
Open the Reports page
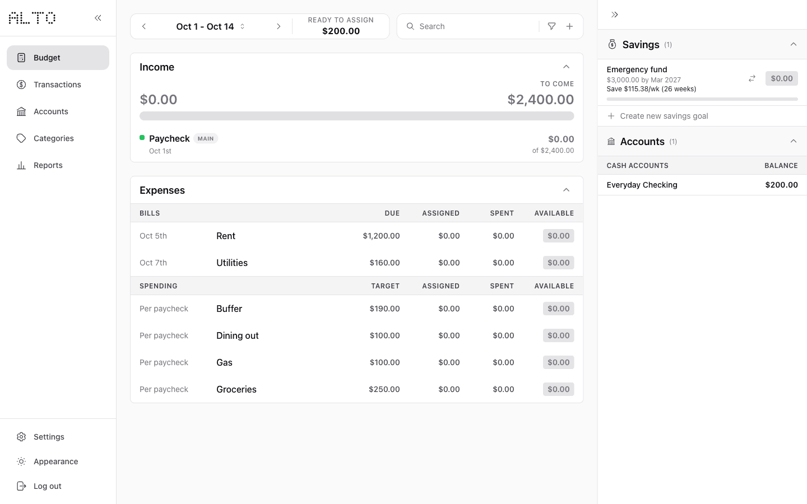point(58,165)
